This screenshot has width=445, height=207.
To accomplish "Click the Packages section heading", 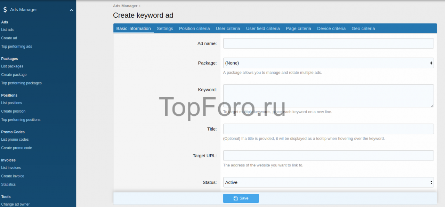I will pyautogui.click(x=9, y=59).
